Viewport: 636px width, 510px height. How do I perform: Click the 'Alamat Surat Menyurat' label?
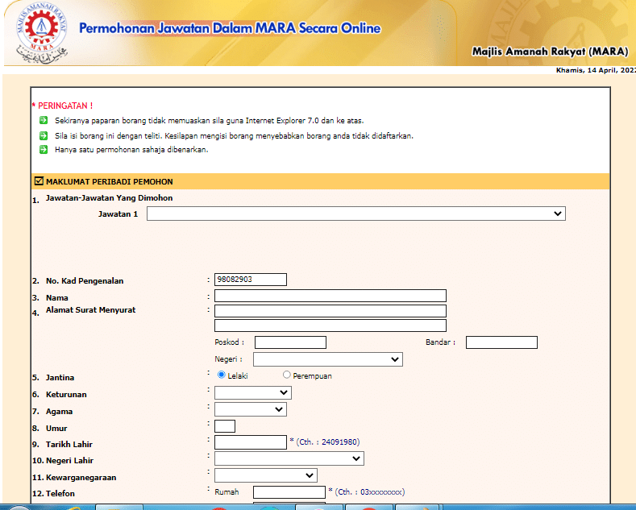click(x=90, y=309)
